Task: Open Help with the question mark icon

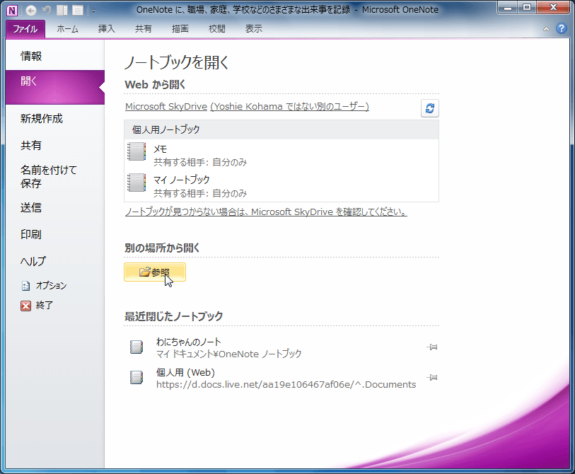Action: [x=561, y=28]
